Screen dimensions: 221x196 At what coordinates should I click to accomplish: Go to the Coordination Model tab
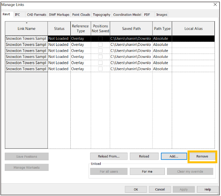127,15
